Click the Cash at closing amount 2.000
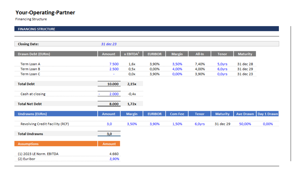The image size is (303, 185). coord(114,94)
